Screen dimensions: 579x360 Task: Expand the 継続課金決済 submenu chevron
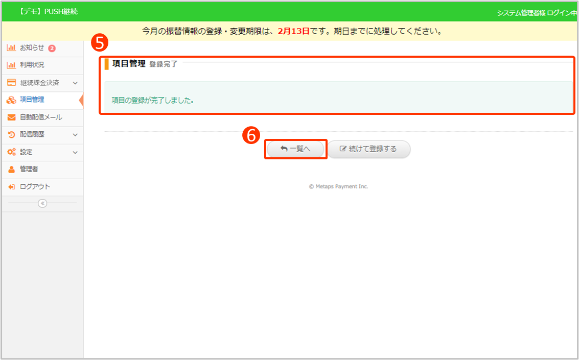tap(75, 83)
